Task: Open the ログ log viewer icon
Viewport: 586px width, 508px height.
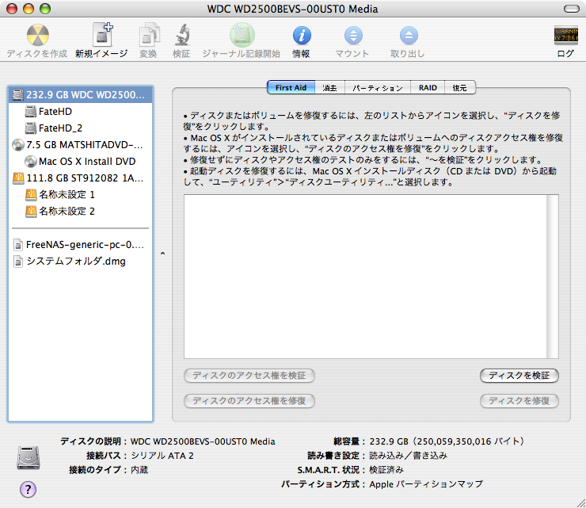Action: (565, 36)
